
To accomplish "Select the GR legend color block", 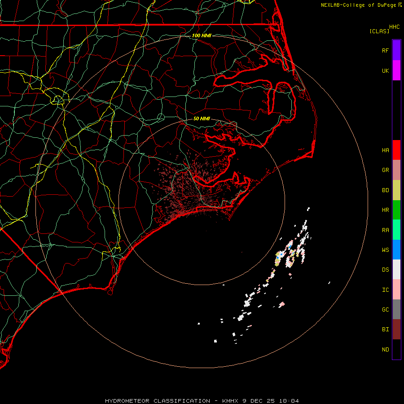I will click(x=396, y=170).
